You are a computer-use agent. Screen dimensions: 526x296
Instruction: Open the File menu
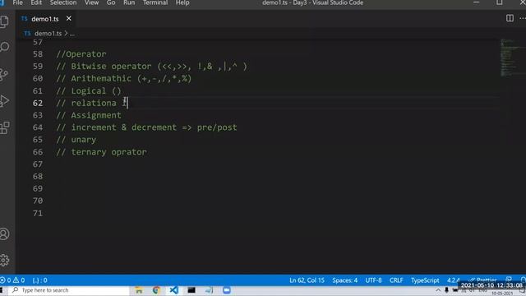[18, 2]
